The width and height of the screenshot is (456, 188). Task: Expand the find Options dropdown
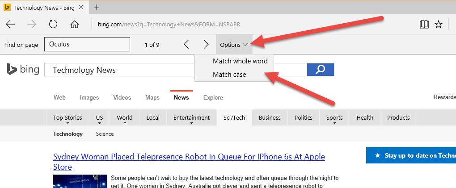coord(234,45)
